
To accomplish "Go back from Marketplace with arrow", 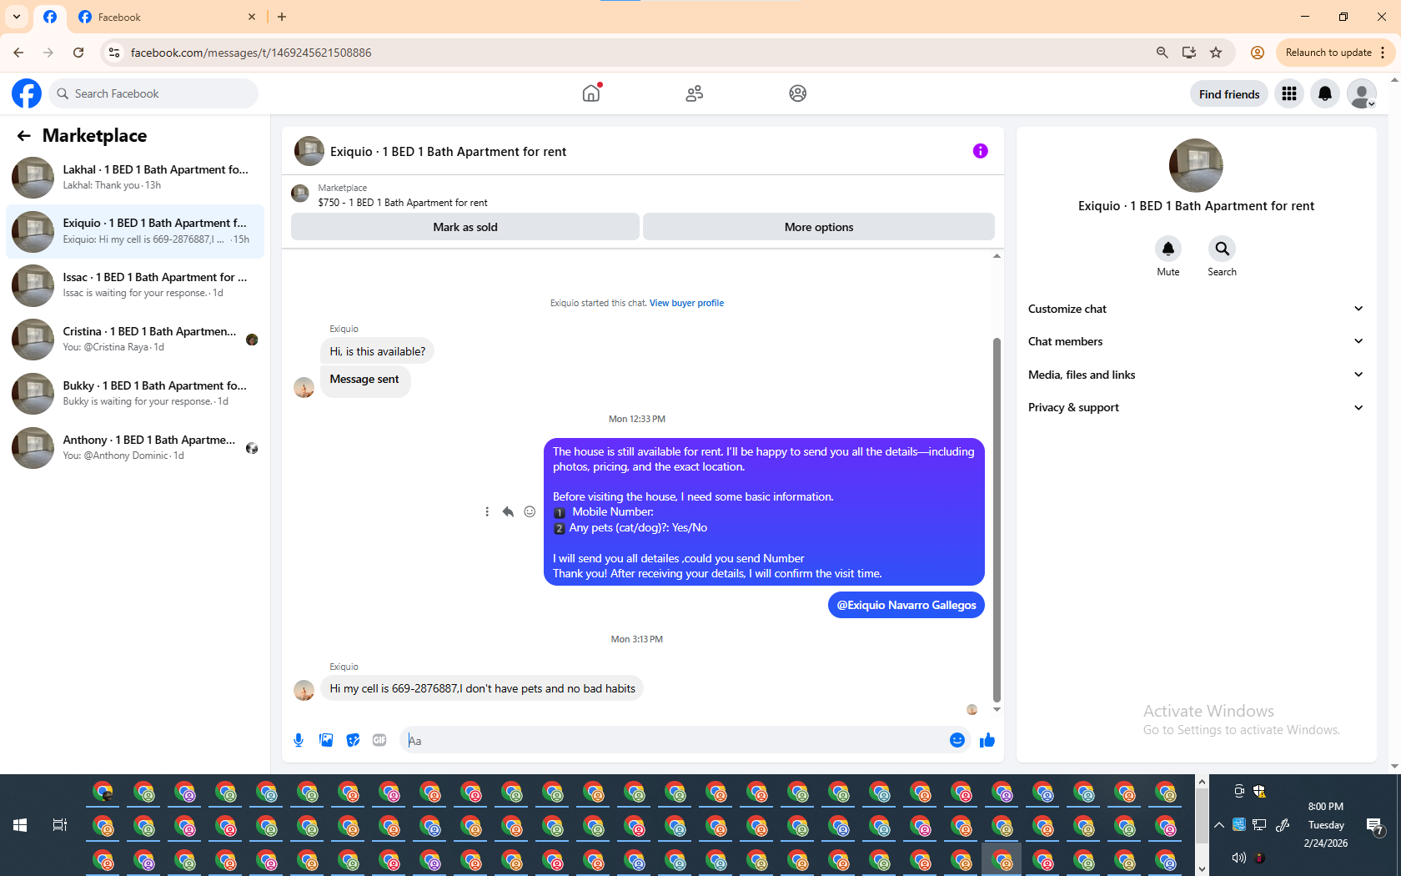I will point(24,136).
